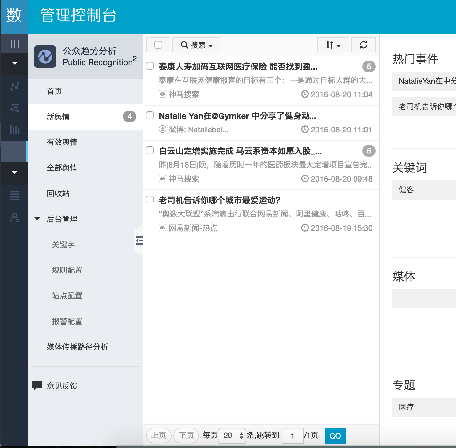Expand the second dark sidebar dropdown arrow
Viewport: 456px width, 448px height.
coord(15,173)
